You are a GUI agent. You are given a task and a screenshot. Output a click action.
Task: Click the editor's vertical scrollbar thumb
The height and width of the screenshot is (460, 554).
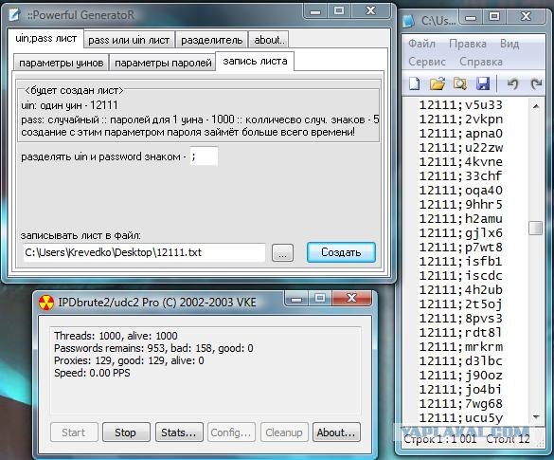pyautogui.click(x=536, y=228)
